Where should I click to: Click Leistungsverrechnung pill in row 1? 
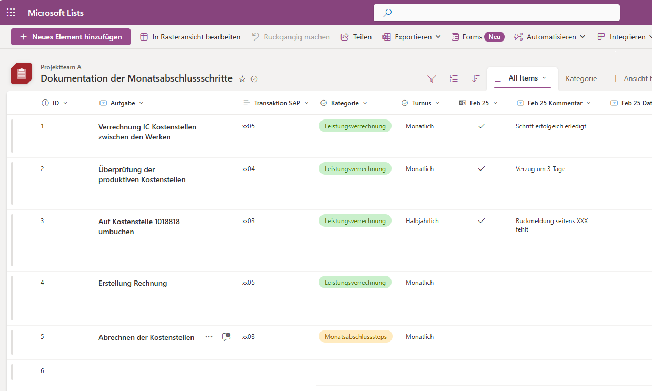pyautogui.click(x=355, y=126)
